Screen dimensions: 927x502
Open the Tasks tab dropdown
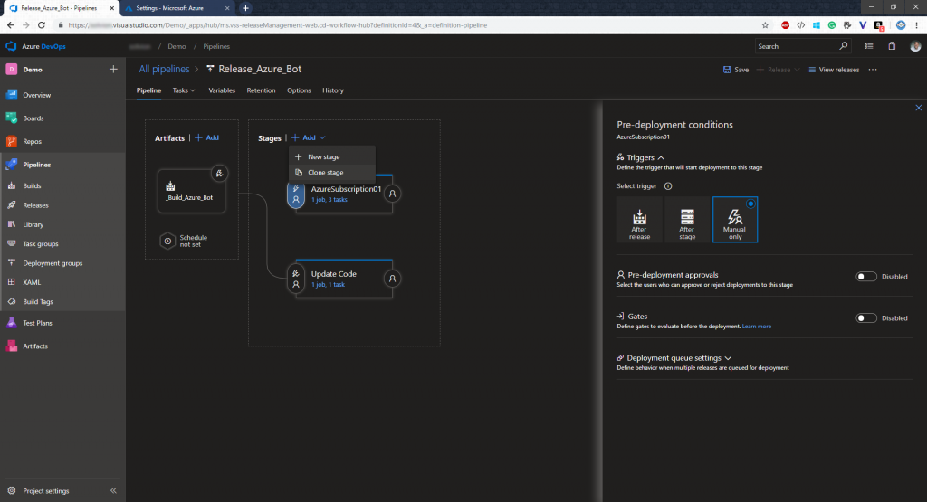point(184,90)
